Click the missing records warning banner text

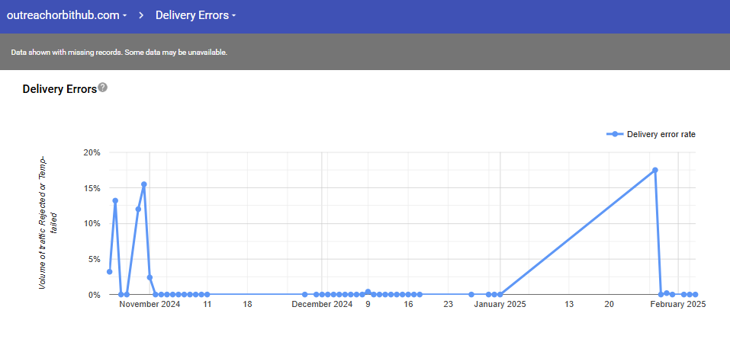pyautogui.click(x=119, y=53)
